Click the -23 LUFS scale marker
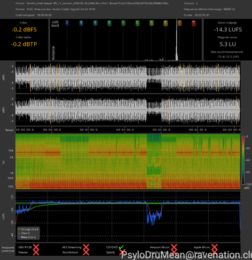 point(152,23)
